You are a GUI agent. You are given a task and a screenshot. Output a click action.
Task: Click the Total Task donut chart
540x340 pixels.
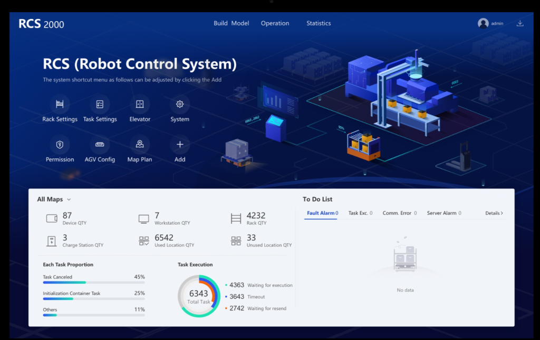tap(199, 296)
